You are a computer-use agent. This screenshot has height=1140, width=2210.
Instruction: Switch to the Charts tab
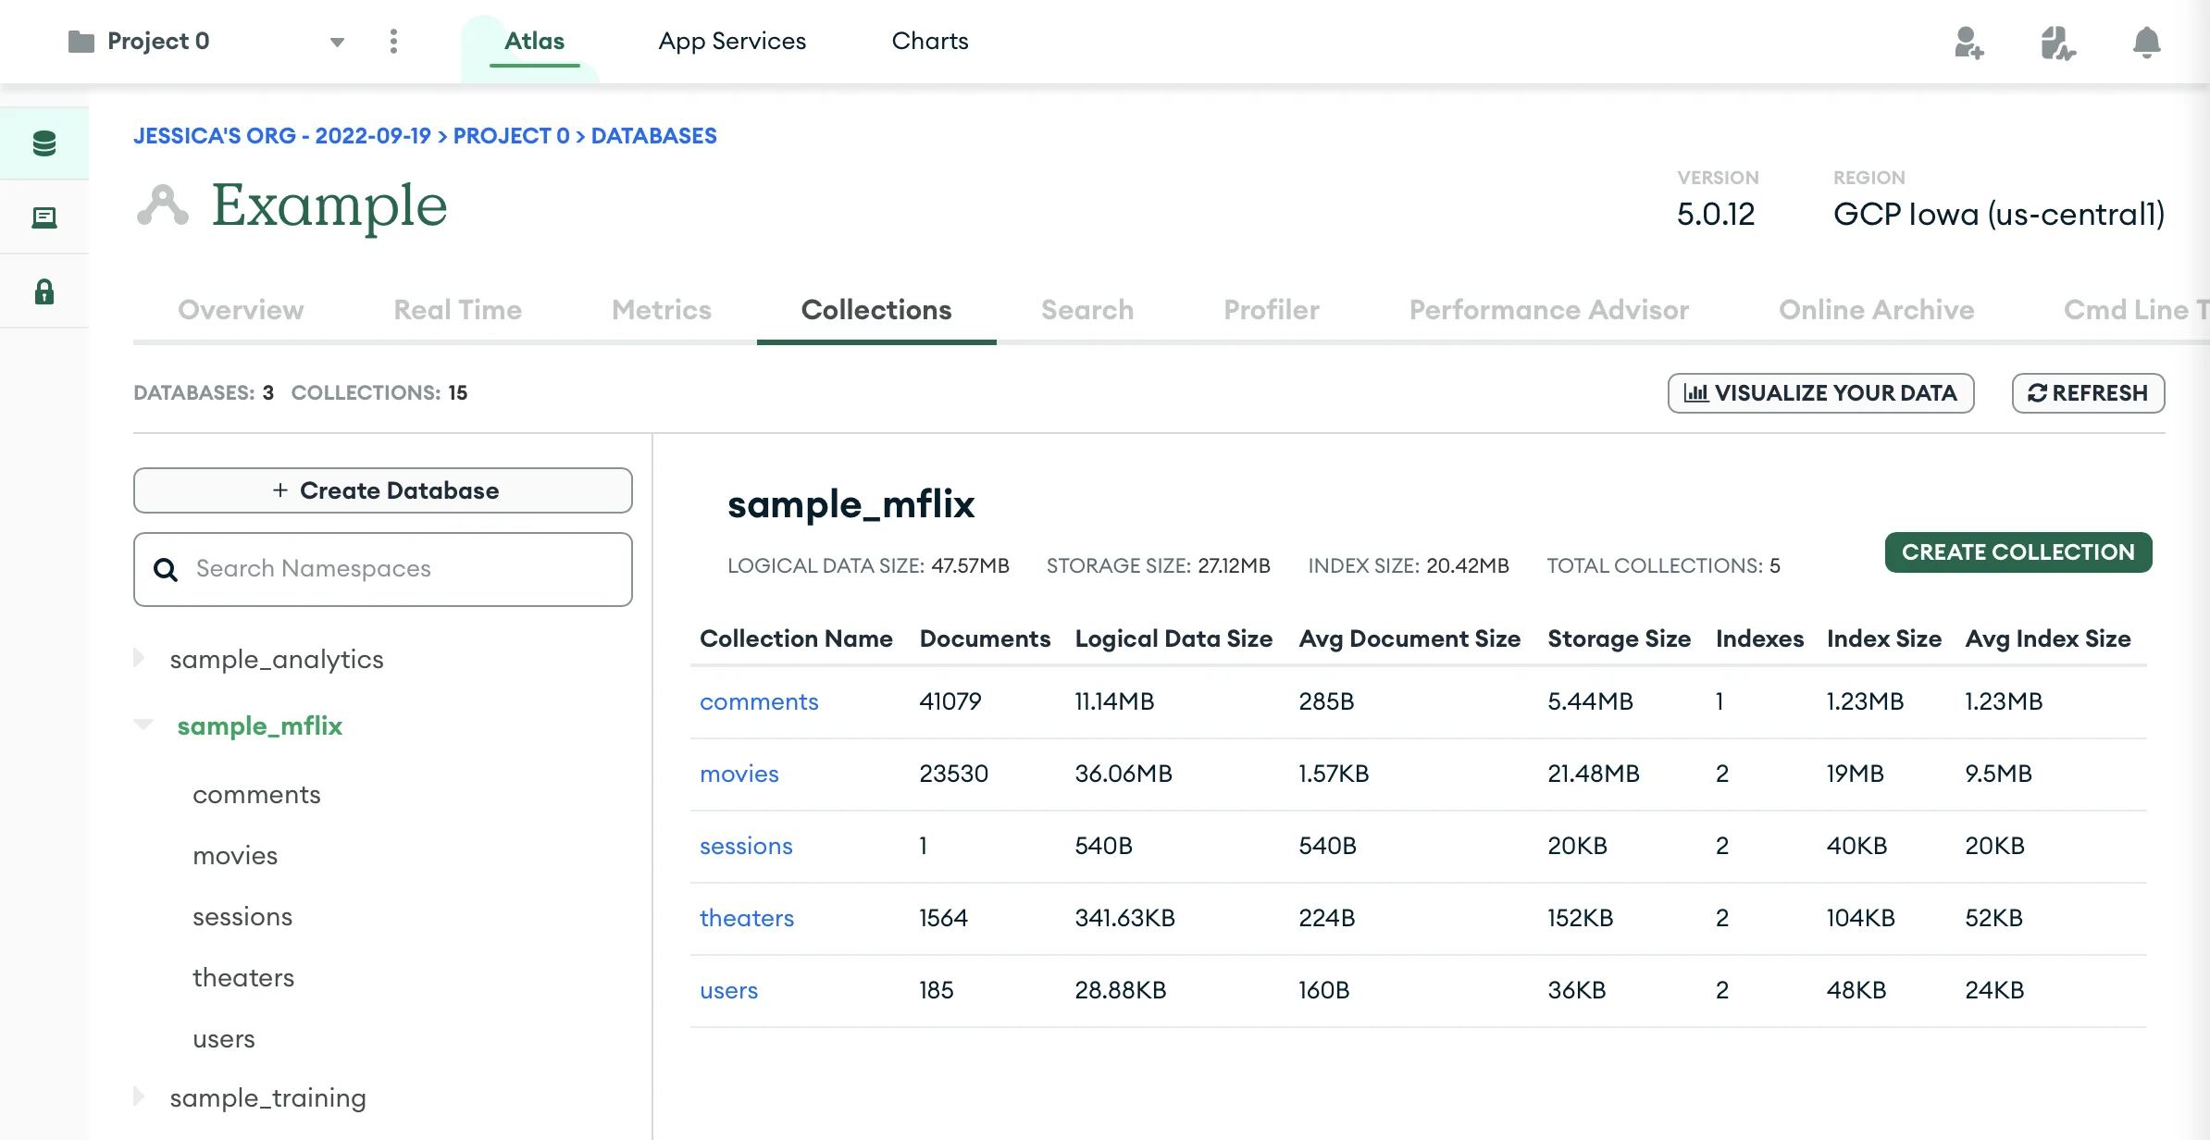(929, 41)
